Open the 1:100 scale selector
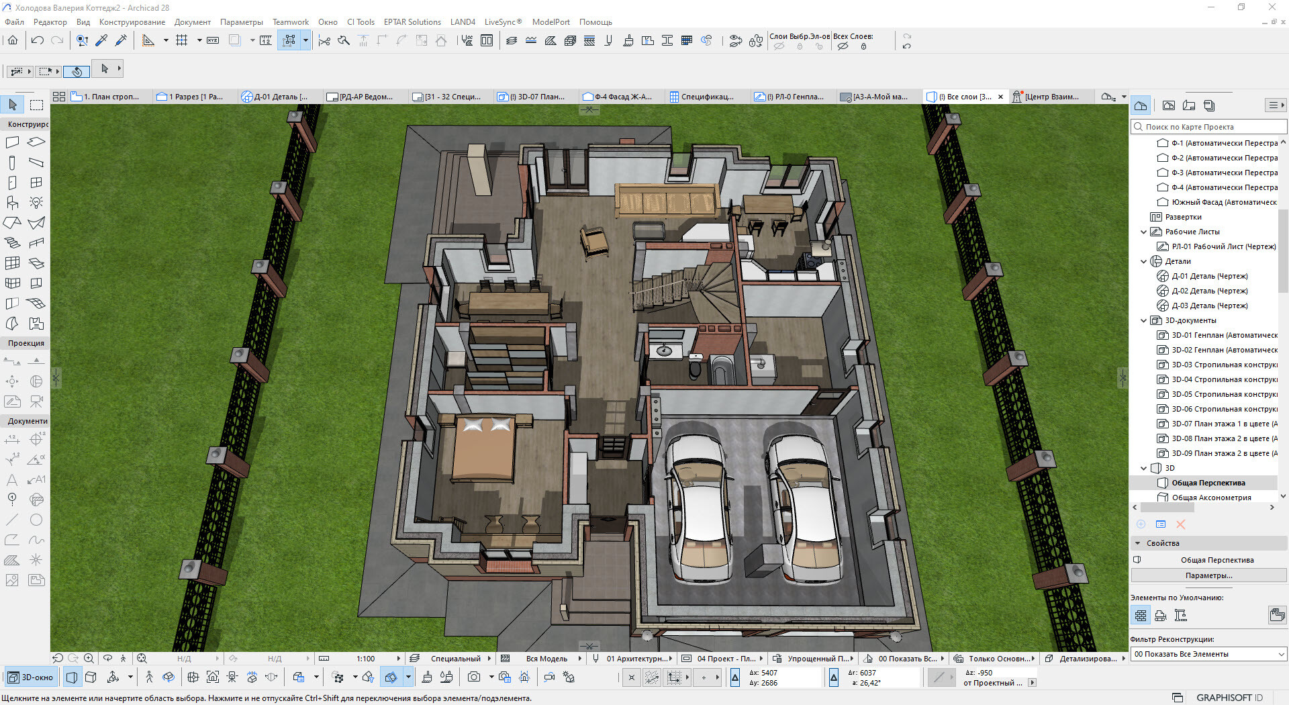 (x=366, y=659)
